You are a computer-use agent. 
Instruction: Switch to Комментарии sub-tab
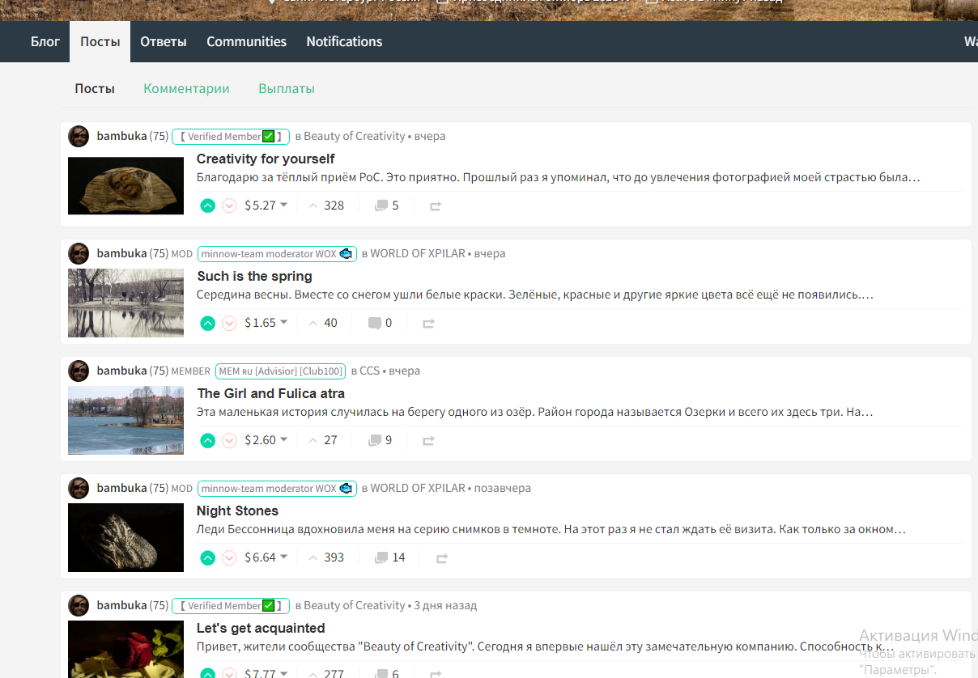click(x=187, y=89)
